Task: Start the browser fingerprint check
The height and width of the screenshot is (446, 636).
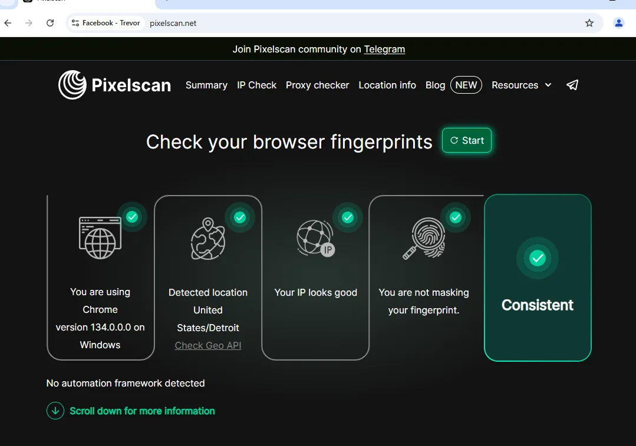Action: (466, 140)
